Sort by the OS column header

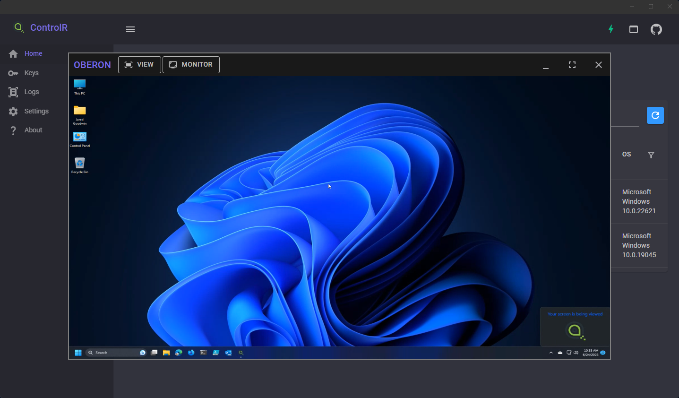[x=627, y=154]
